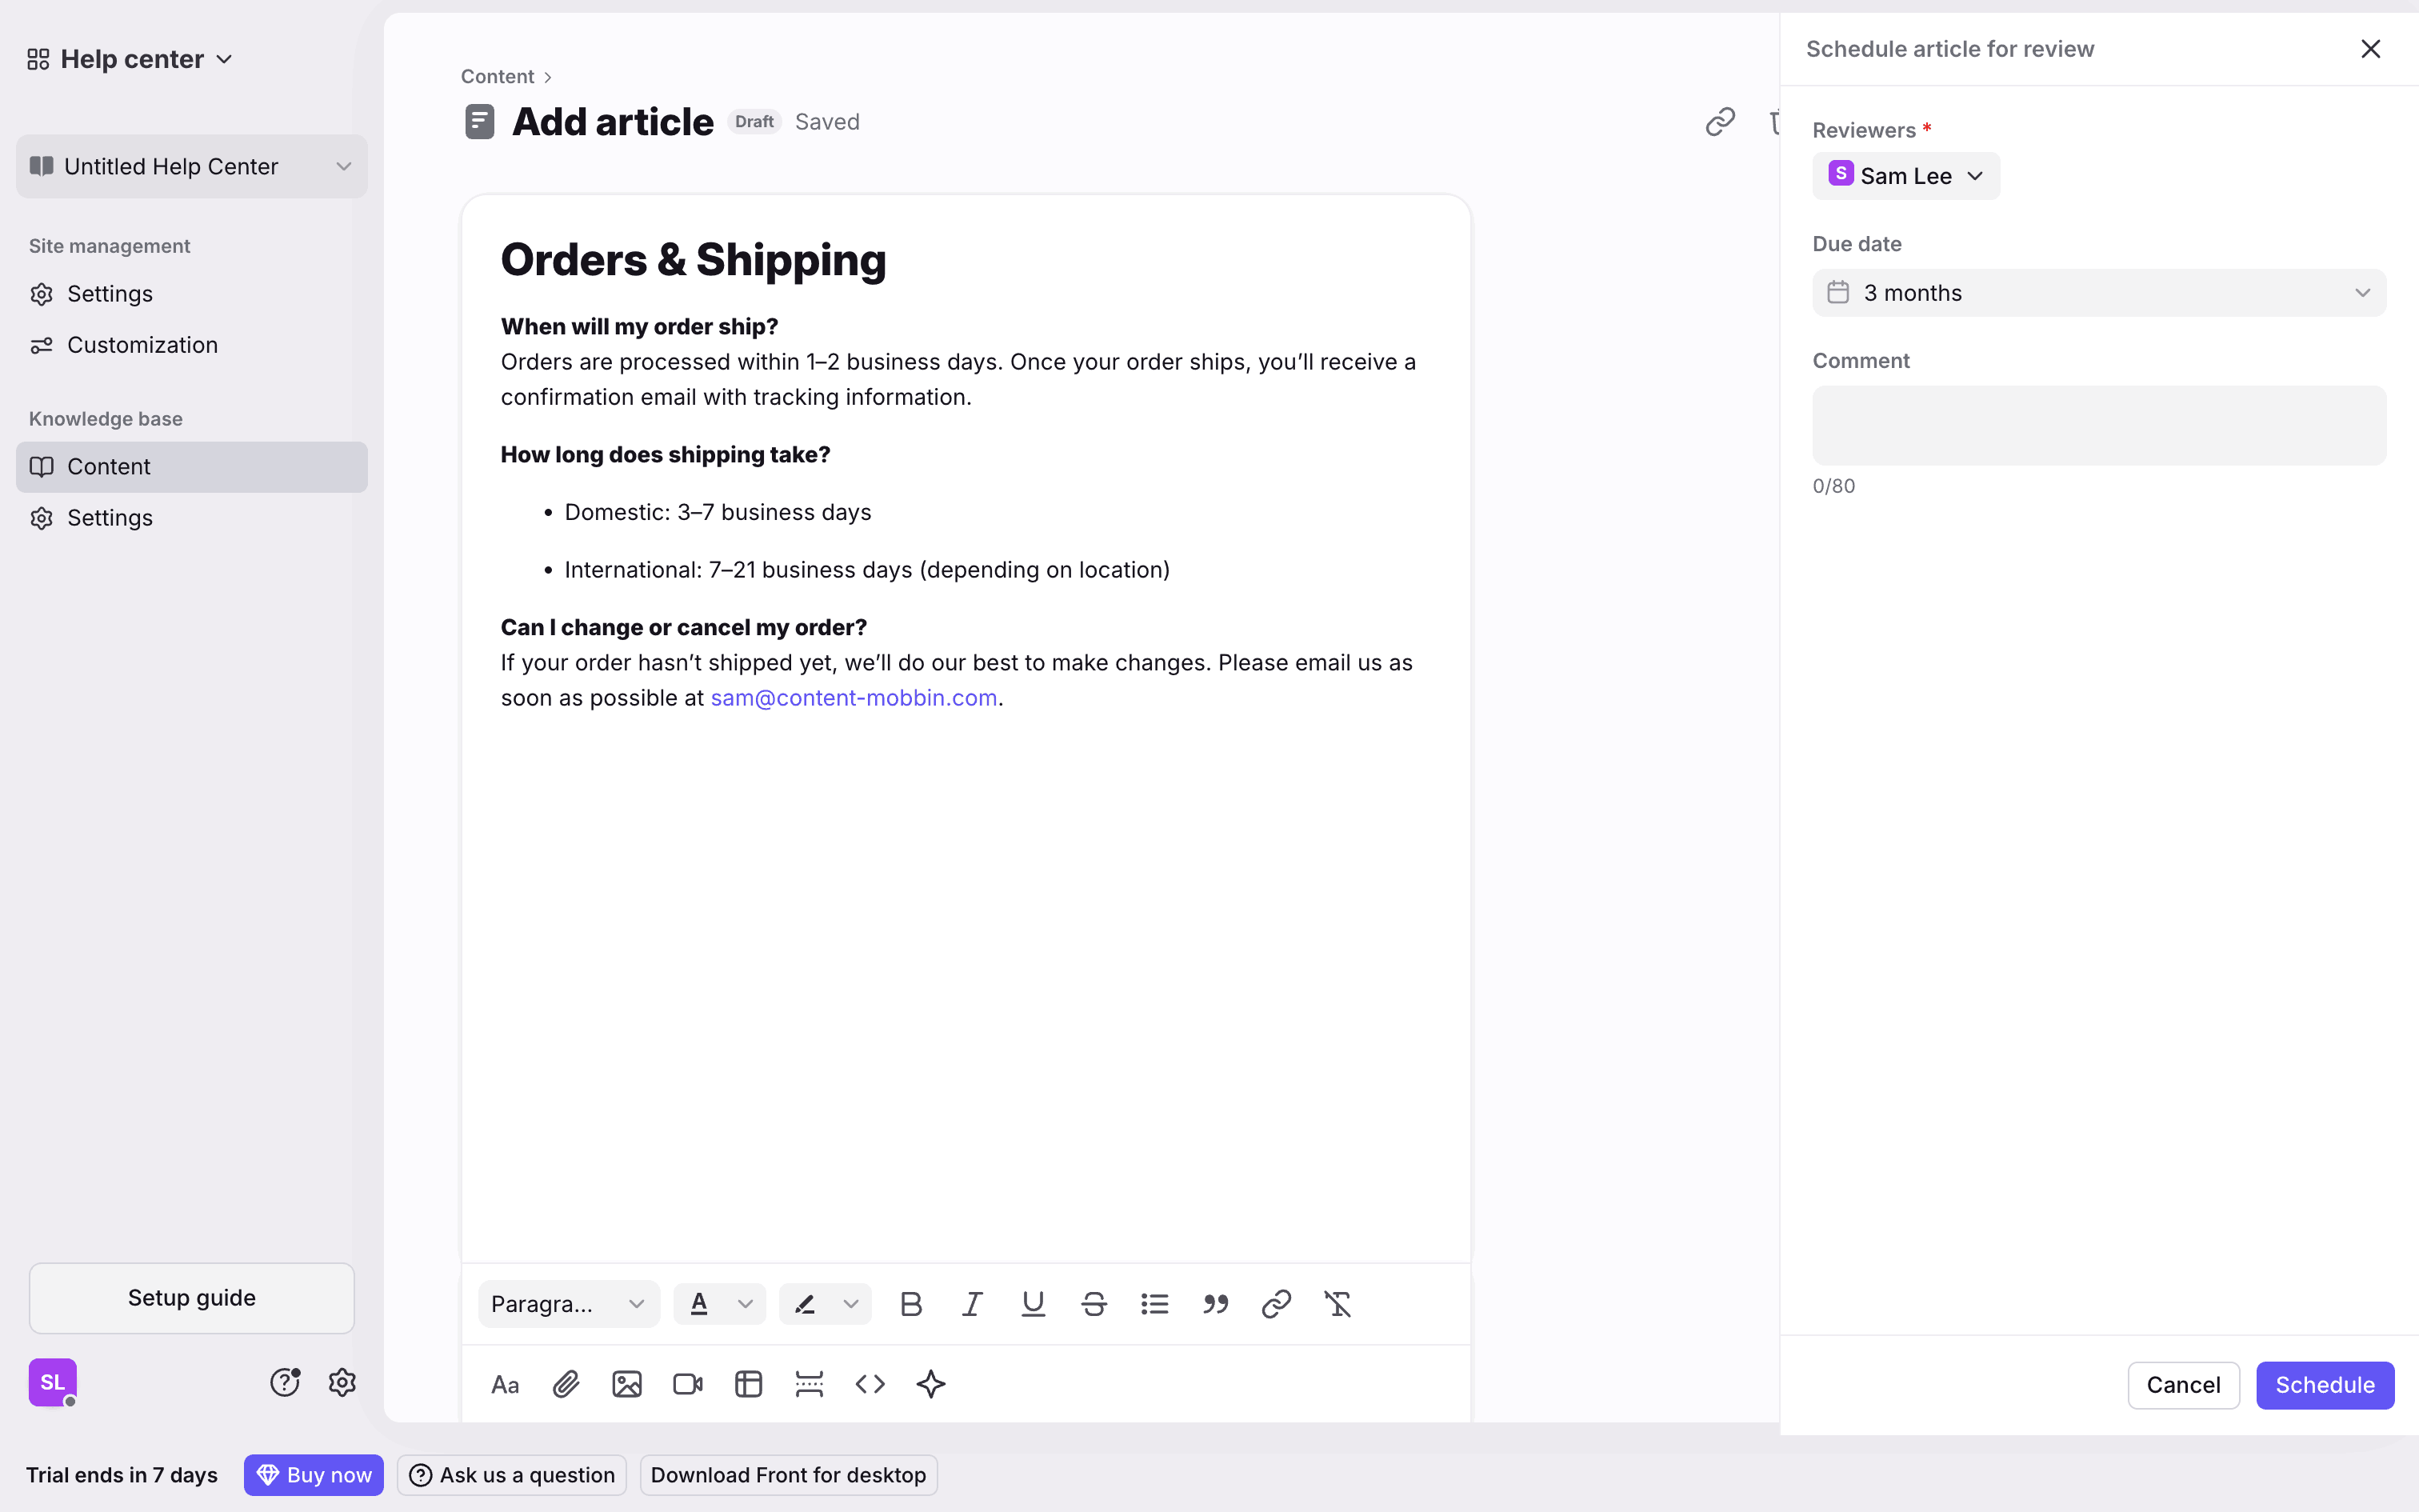Image resolution: width=2419 pixels, height=1512 pixels.
Task: Click the underline formatting icon
Action: click(x=1033, y=1304)
